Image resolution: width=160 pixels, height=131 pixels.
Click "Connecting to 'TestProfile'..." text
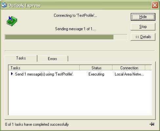pyautogui.click(x=75, y=15)
